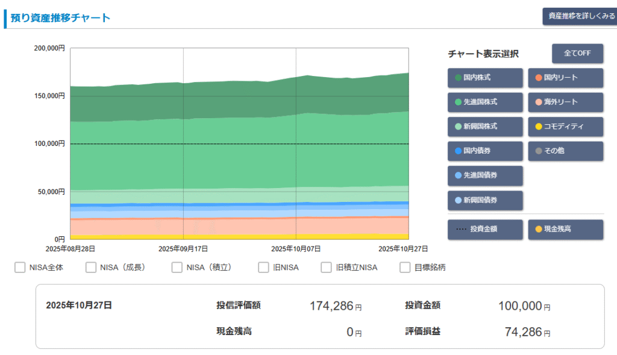Viewport: 617px width, 355px height.
Task: Toggle the 現金残高 chart display
Action: click(x=565, y=230)
